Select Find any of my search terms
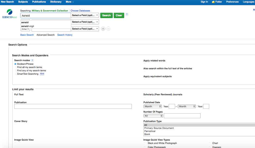The width and height of the screenshot is (255, 148). point(16,71)
